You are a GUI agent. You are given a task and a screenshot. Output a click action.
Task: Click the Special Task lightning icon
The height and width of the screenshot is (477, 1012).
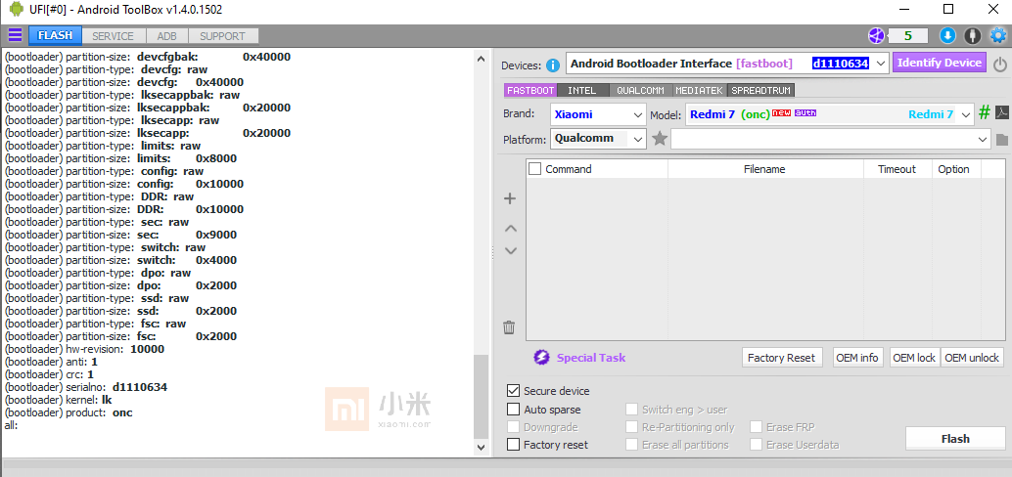tap(541, 358)
